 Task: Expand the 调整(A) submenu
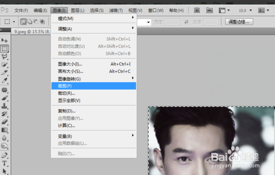point(133,28)
